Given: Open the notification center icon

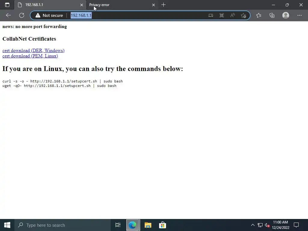Looking at the screenshot, I should click(296, 225).
